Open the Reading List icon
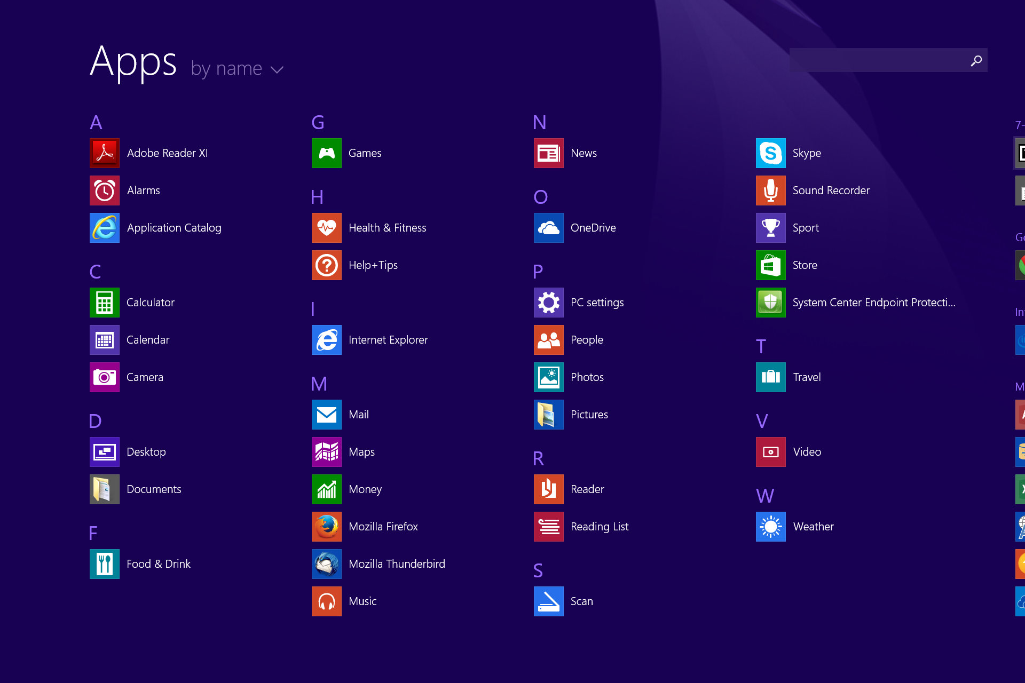The height and width of the screenshot is (683, 1025). click(x=549, y=527)
